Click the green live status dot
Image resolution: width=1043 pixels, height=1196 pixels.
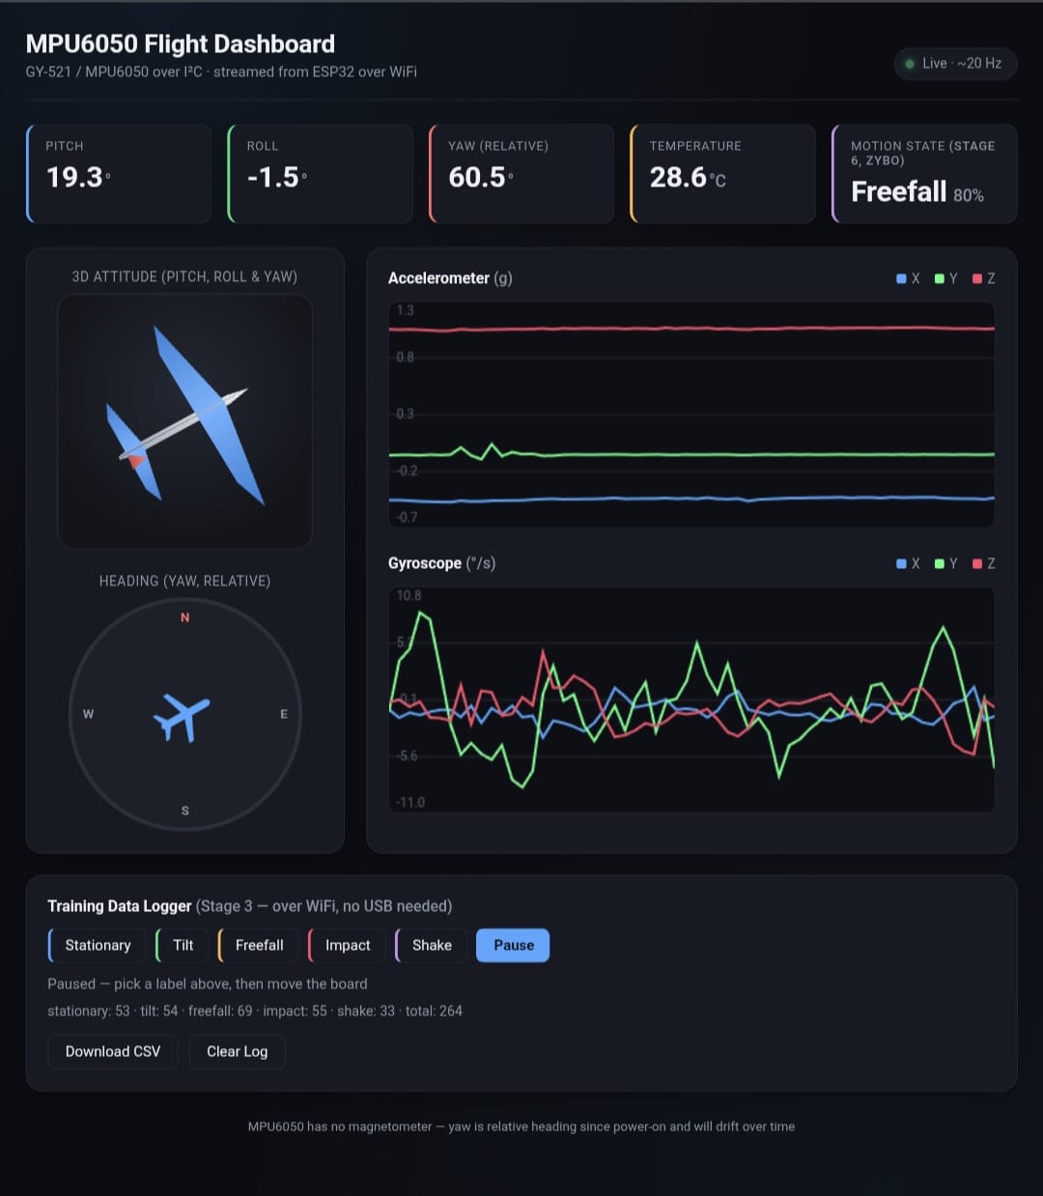pos(910,64)
